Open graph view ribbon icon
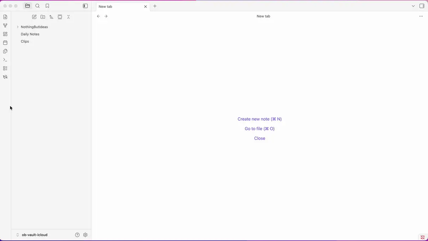Viewport: 428px width, 241px height. click(5, 25)
